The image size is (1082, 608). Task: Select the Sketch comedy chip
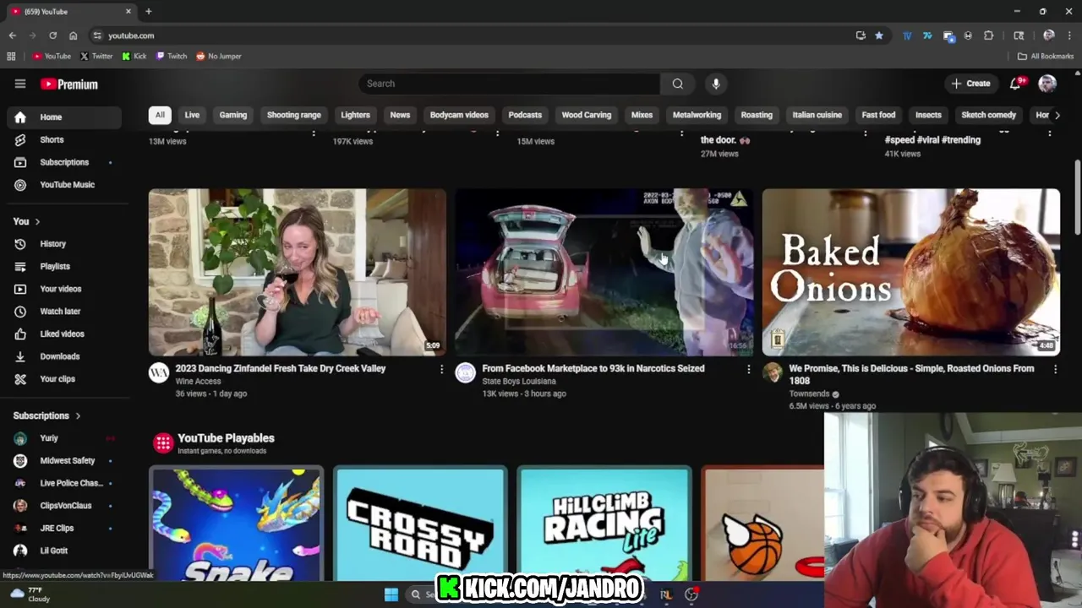988,115
